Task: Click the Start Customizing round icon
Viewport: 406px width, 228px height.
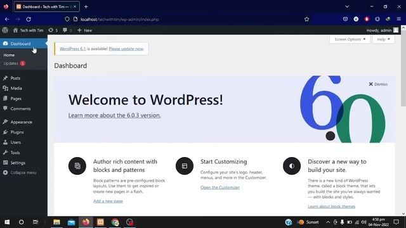Action: point(185,166)
